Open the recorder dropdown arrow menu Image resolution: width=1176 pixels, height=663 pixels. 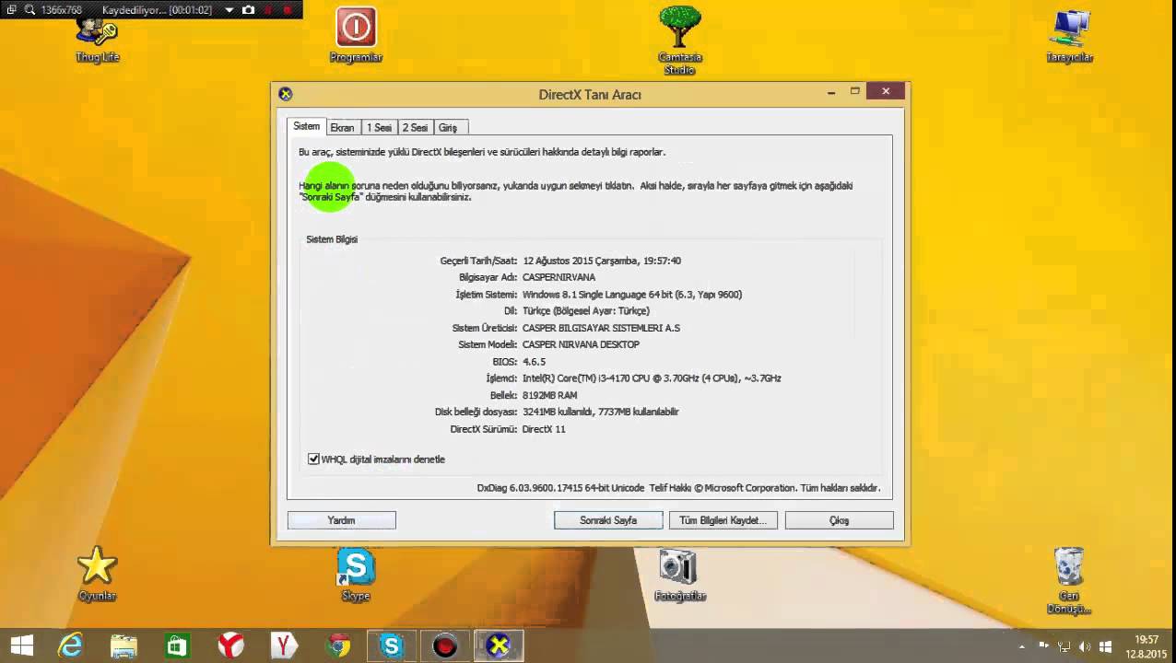tap(229, 10)
